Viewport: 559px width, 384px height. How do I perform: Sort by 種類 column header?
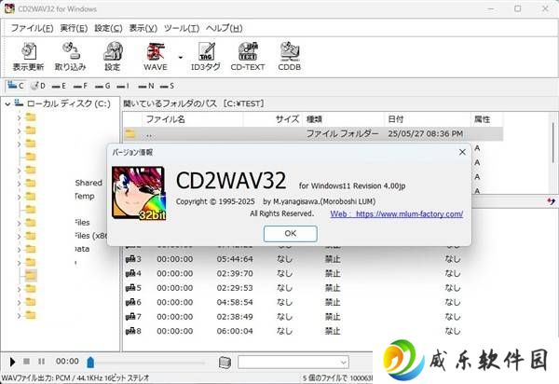point(343,119)
